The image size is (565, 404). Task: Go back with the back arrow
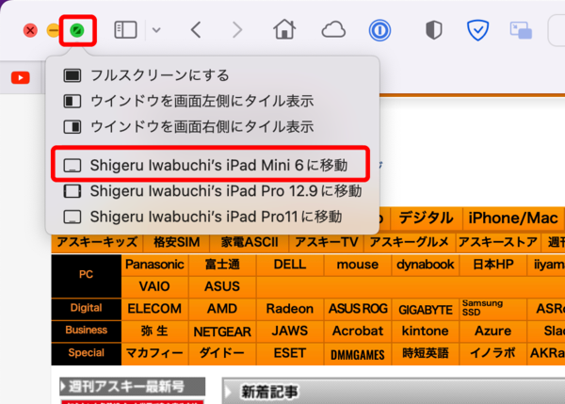click(196, 30)
